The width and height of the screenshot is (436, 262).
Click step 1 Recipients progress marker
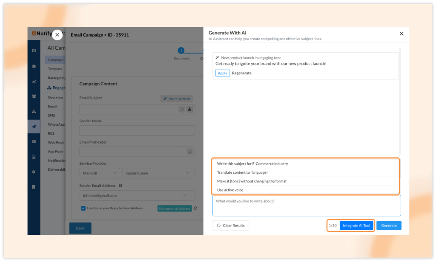pyautogui.click(x=181, y=51)
